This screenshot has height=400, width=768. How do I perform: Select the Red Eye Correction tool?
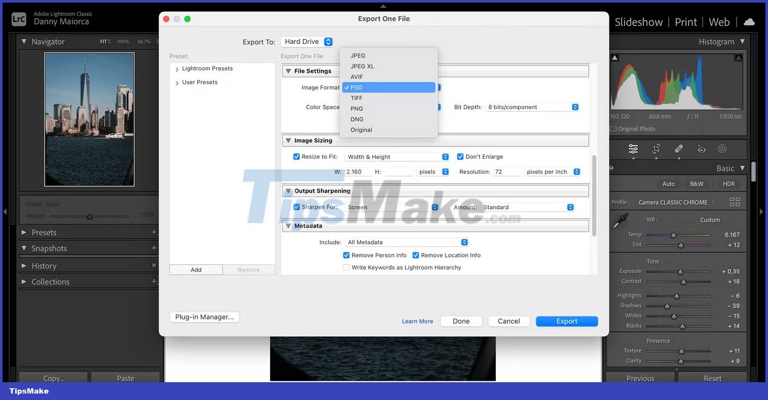point(702,149)
